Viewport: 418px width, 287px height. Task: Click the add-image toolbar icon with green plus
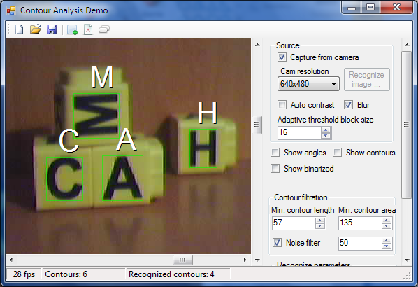click(x=72, y=29)
